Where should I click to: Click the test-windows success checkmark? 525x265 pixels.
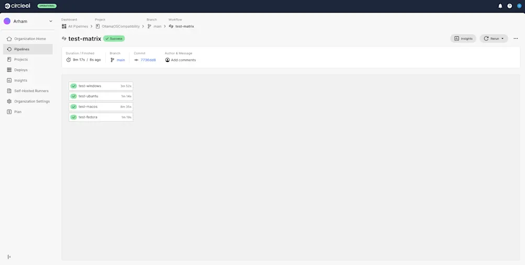click(x=73, y=86)
